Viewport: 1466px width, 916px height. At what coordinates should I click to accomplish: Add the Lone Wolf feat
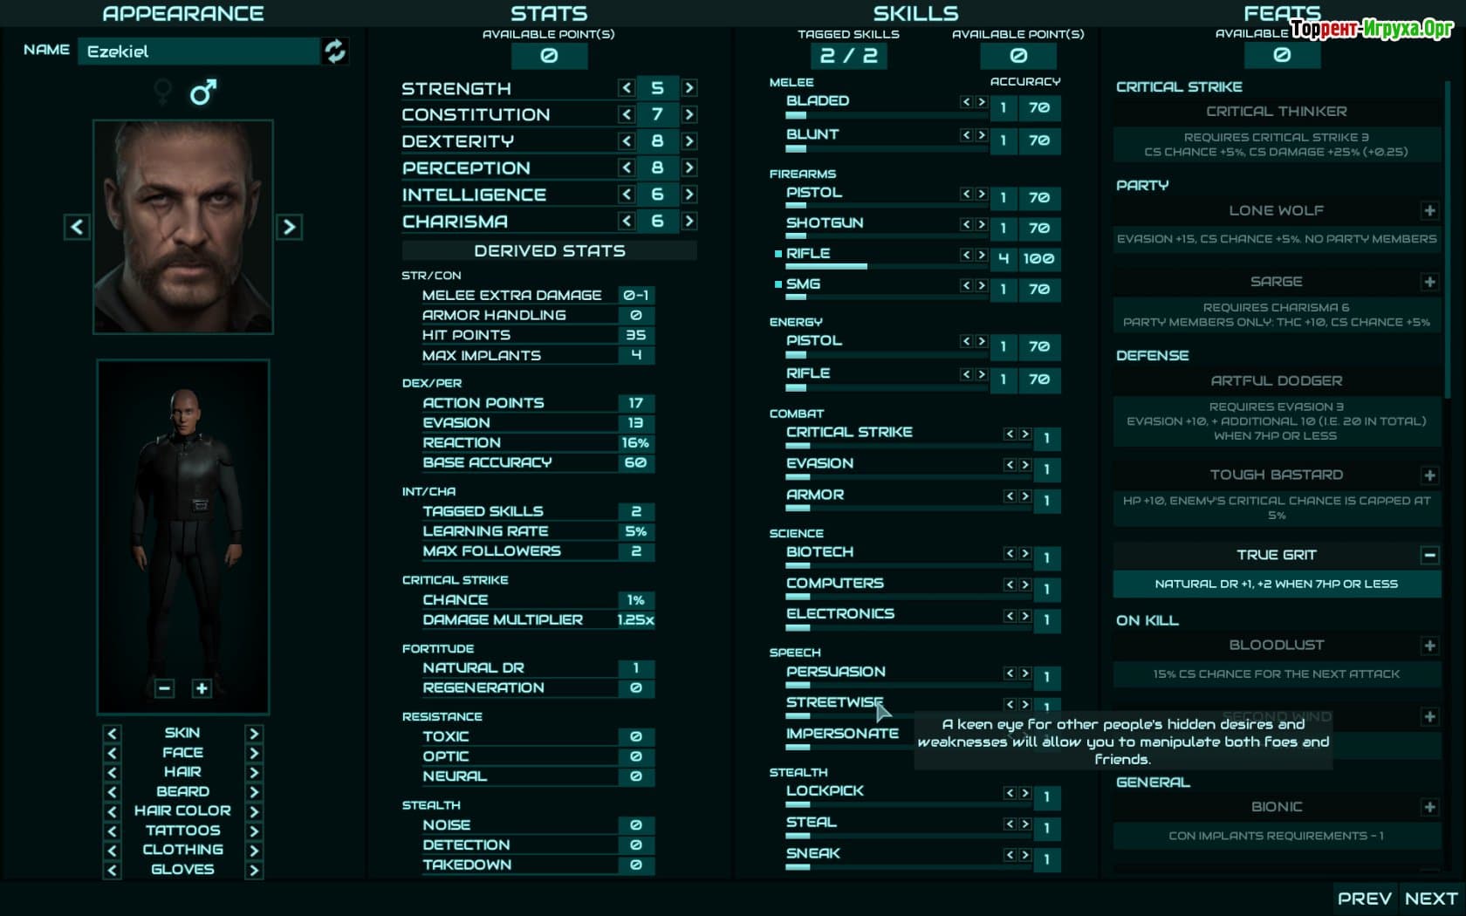[x=1428, y=210]
